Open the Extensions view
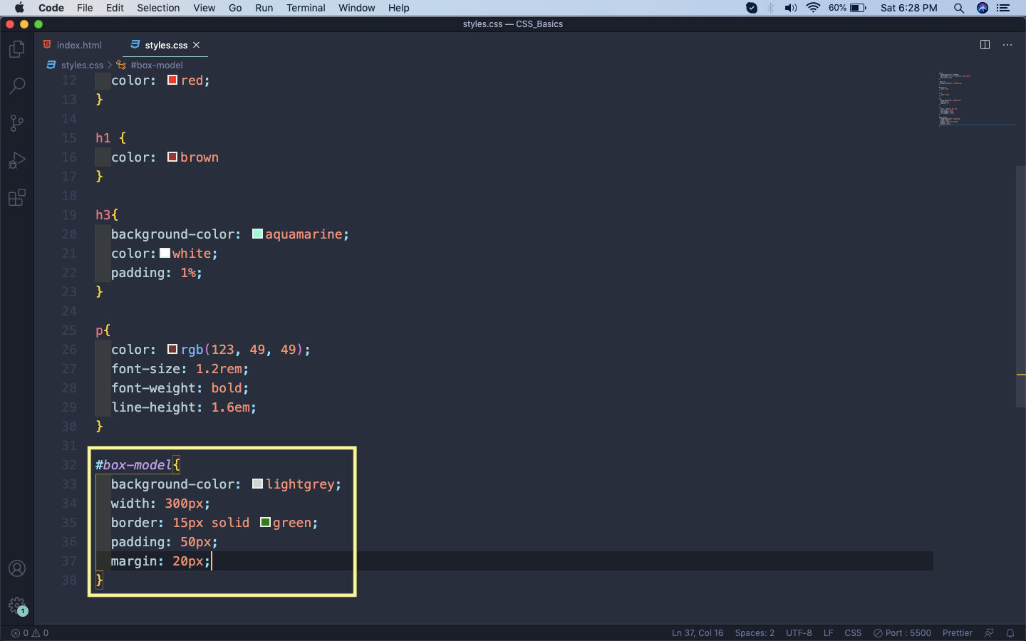This screenshot has height=641, width=1026. [x=17, y=197]
